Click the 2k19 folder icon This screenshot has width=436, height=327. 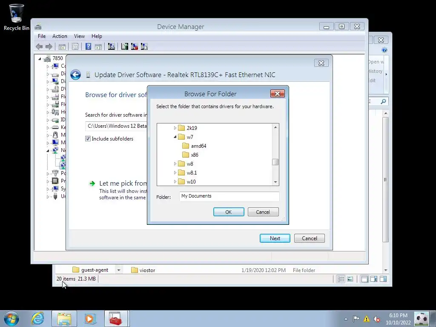click(181, 128)
